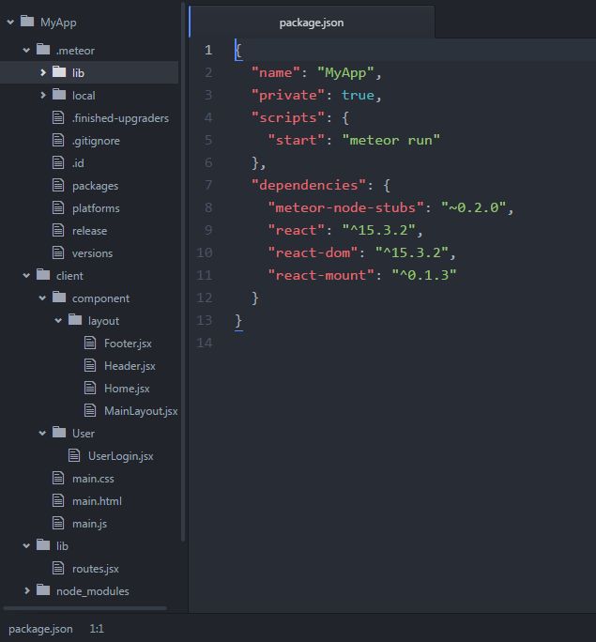Open Header.jsx file name in tree view
Image resolution: width=596 pixels, height=642 pixels.
click(x=130, y=366)
